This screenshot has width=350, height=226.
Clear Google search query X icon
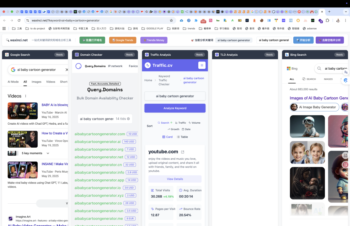67,70
